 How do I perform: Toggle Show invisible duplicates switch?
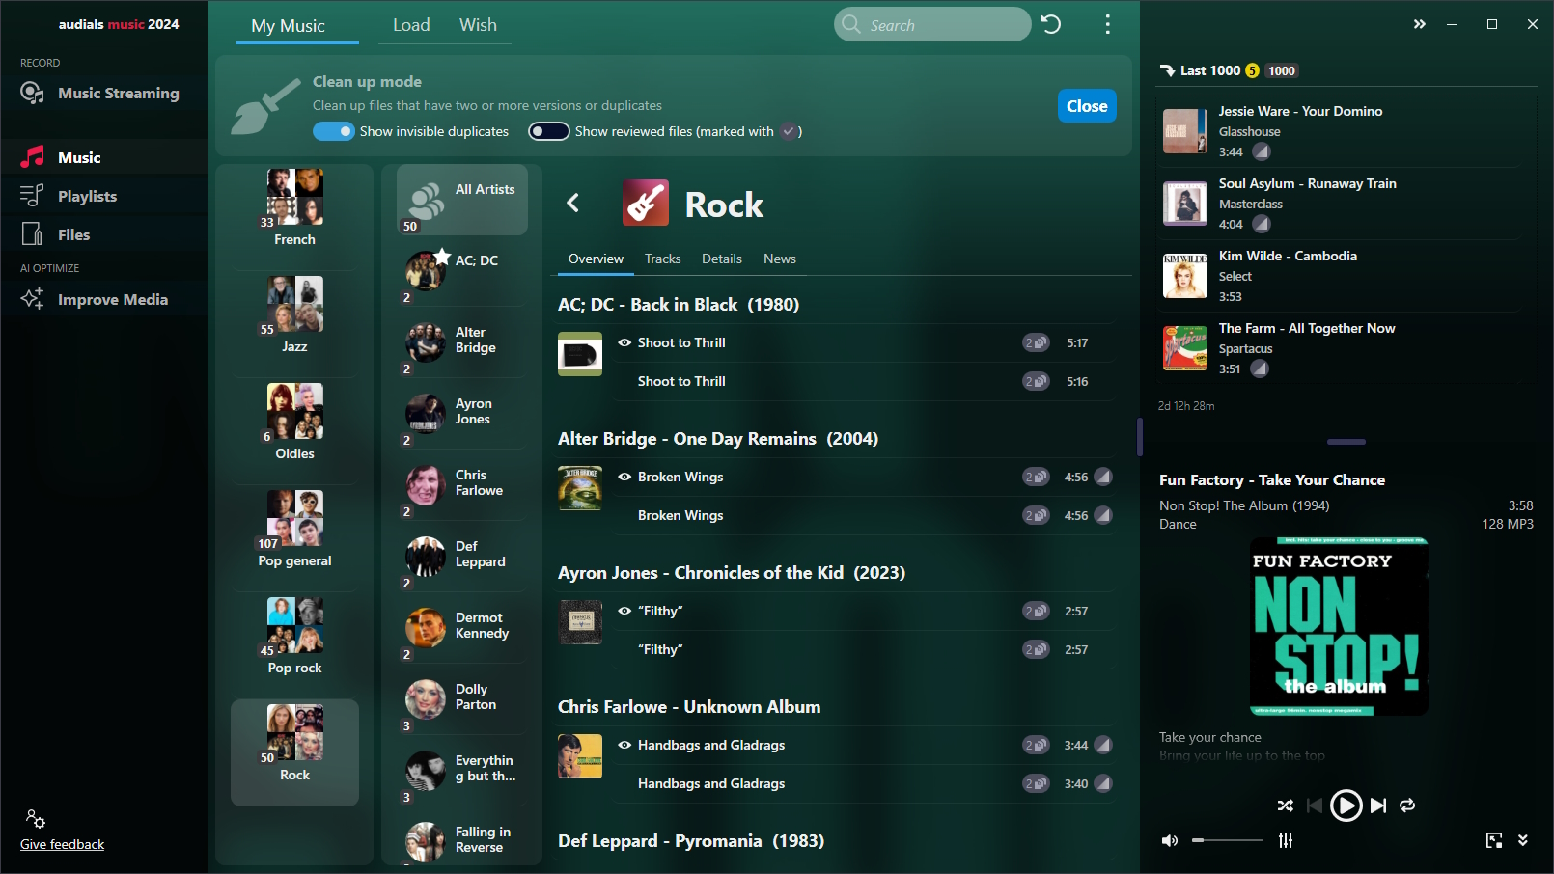pyautogui.click(x=334, y=131)
